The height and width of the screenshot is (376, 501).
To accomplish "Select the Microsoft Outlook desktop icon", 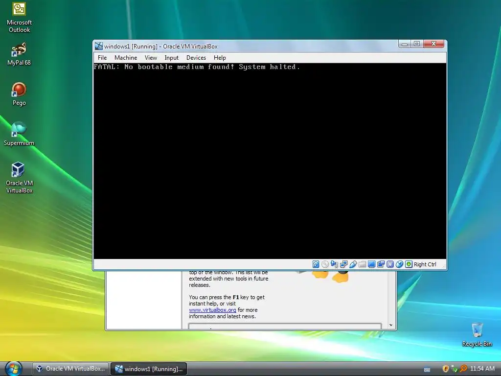I will click(x=19, y=18).
